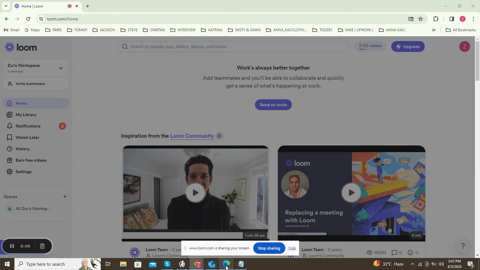Click the reactions smiley icon

point(410,253)
